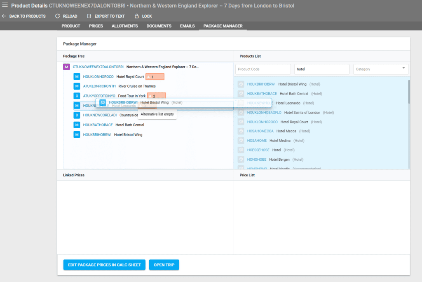Click the Reload icon in the toolbar

point(58,16)
